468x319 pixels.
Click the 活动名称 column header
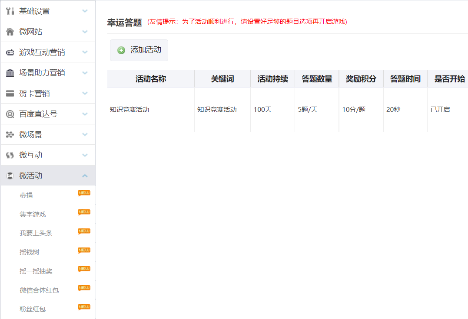(x=151, y=79)
